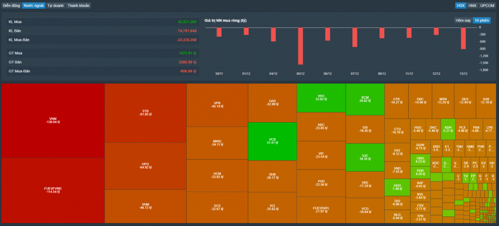The width and height of the screenshot is (499, 226).
Task: Open the STB tile in heatmap
Action: [145, 113]
